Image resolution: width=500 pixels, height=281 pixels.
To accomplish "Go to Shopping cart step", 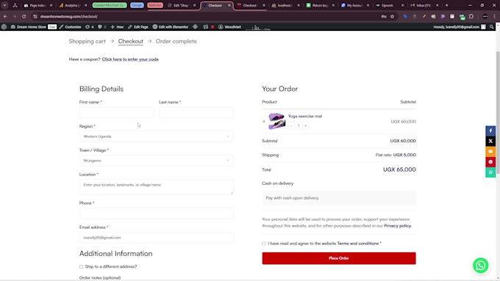I will click(x=87, y=41).
